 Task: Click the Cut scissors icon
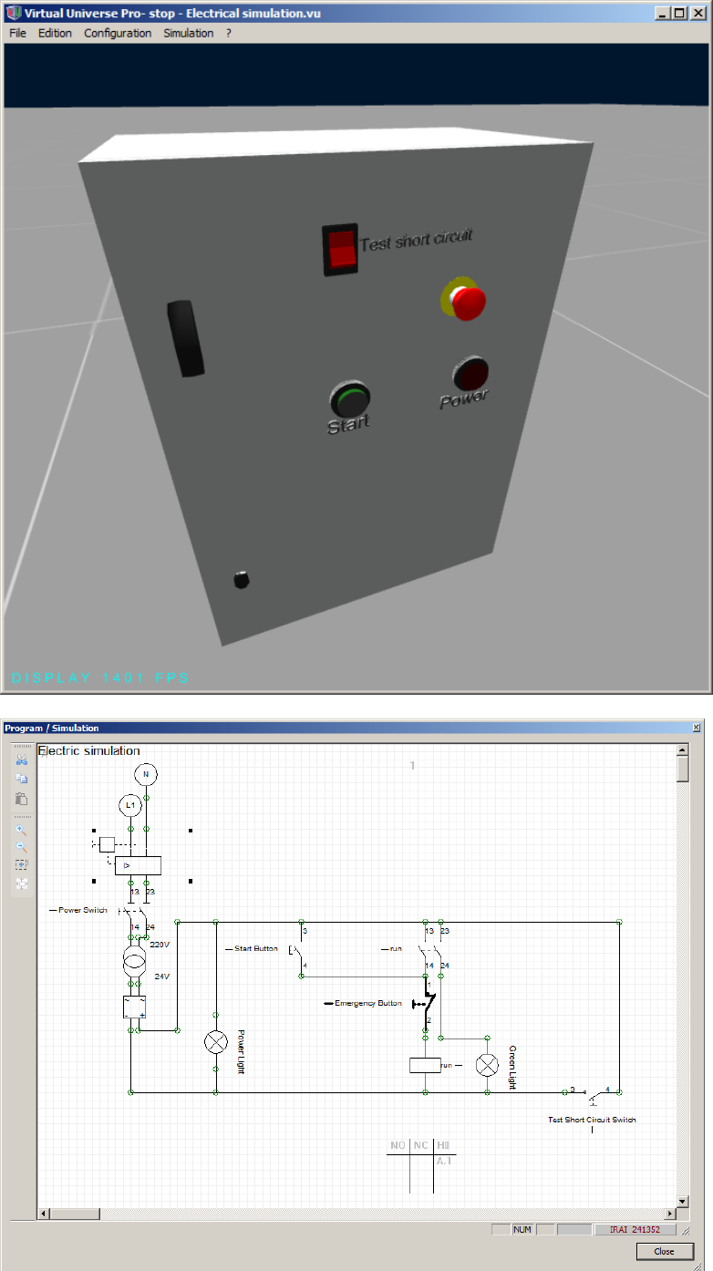[x=22, y=759]
